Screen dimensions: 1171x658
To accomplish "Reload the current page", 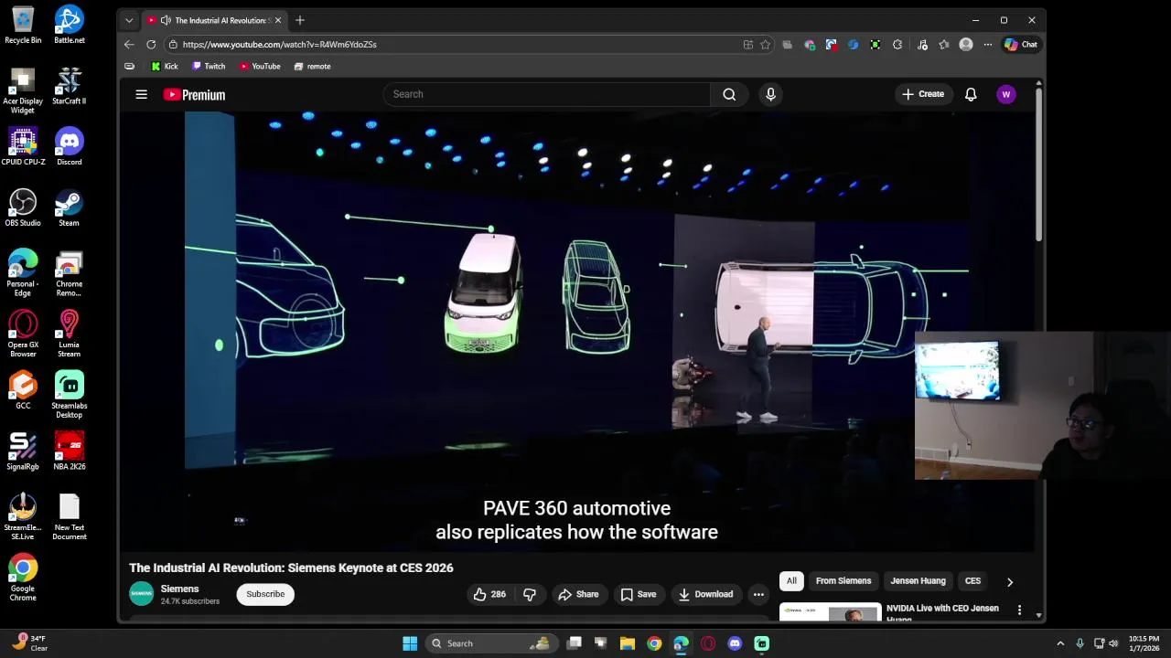I will point(151,44).
